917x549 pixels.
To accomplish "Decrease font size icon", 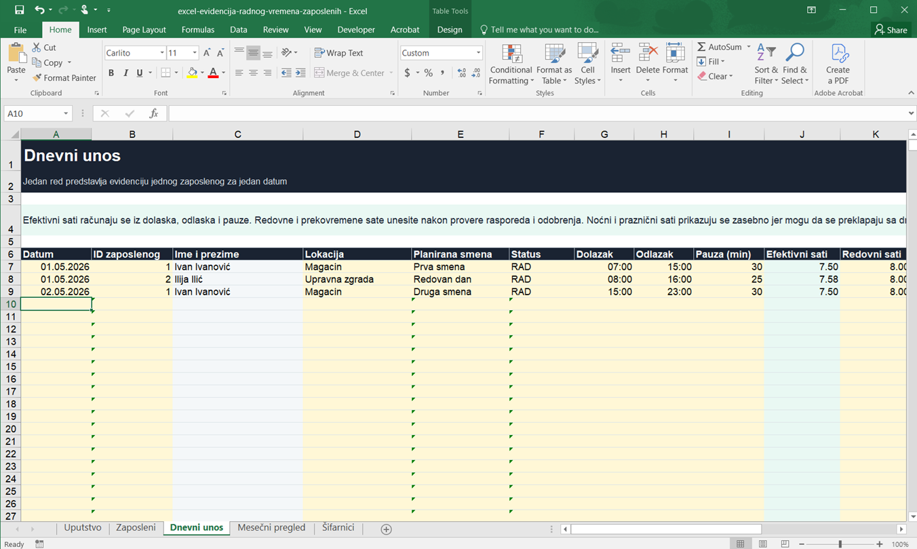I will click(x=220, y=53).
